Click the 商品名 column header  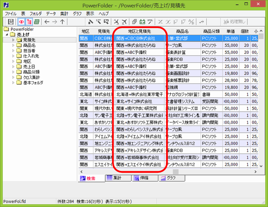pyautogui.click(x=182, y=31)
